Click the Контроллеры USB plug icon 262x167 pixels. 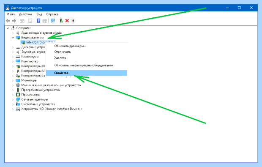pyautogui.click(x=18, y=71)
